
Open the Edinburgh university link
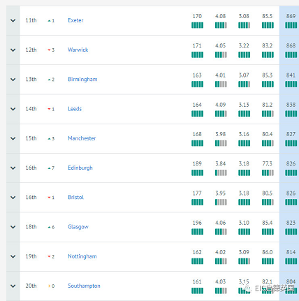pyautogui.click(x=80, y=168)
